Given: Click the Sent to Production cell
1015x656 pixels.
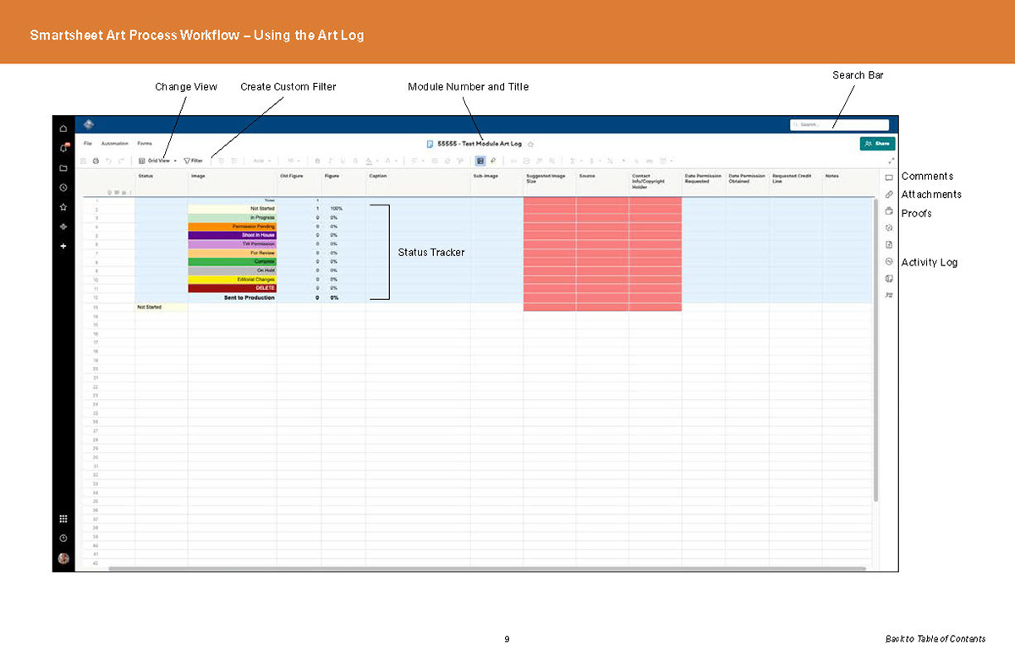Looking at the screenshot, I should (233, 298).
